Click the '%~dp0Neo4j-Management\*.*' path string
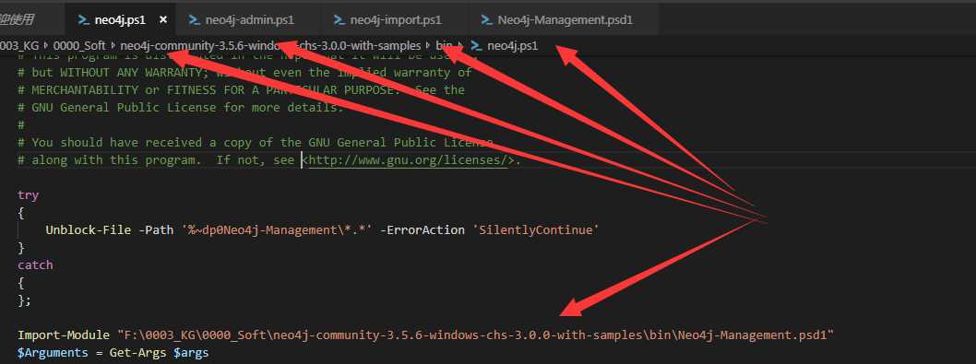 pos(277,229)
